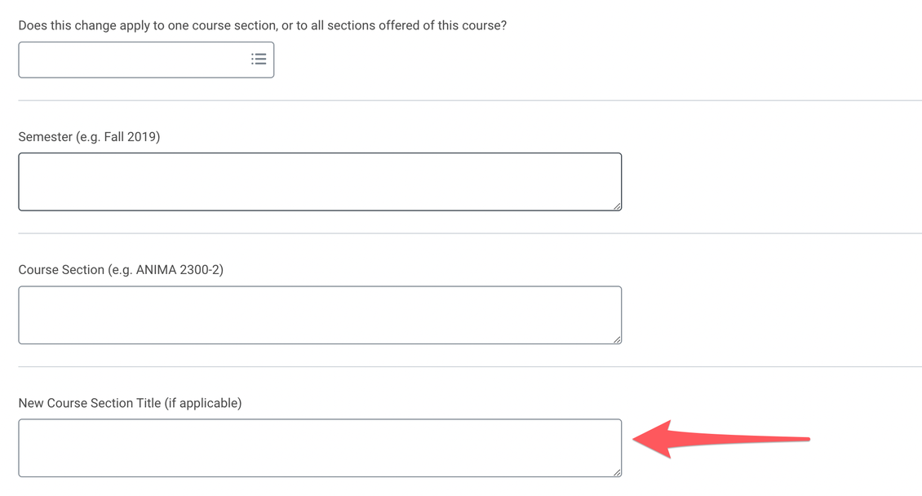This screenshot has height=496, width=922.
Task: Click the course sections question text
Action: point(263,24)
